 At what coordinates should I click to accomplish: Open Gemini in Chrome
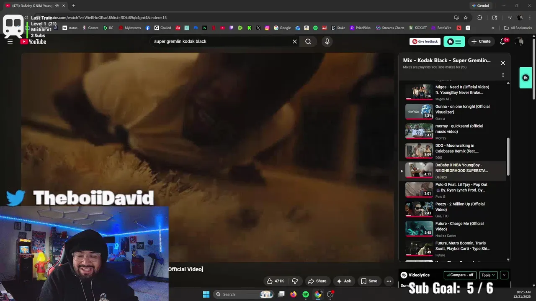480,6
